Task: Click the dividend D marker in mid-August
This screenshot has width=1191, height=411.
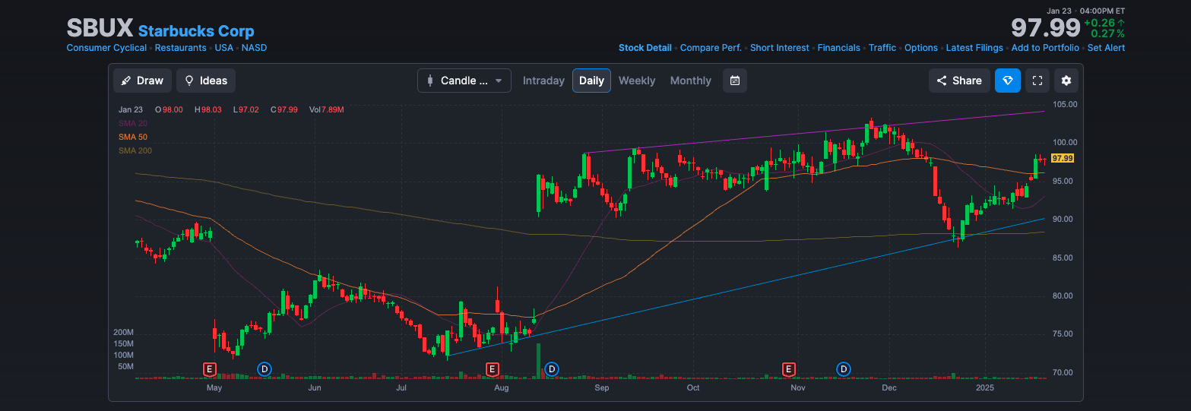Action: (552, 369)
